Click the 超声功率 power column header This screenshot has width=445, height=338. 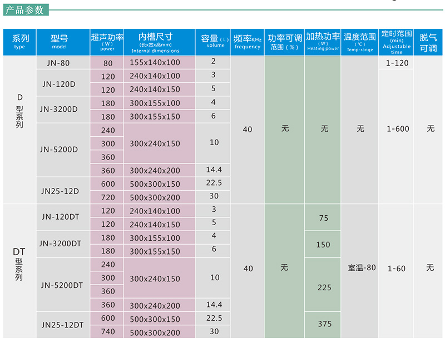coord(107,42)
